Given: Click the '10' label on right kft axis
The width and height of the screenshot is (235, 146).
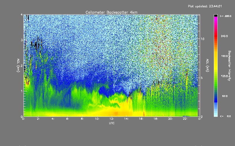Looking at the screenshot, I should pyautogui.click(x=202, y=39).
